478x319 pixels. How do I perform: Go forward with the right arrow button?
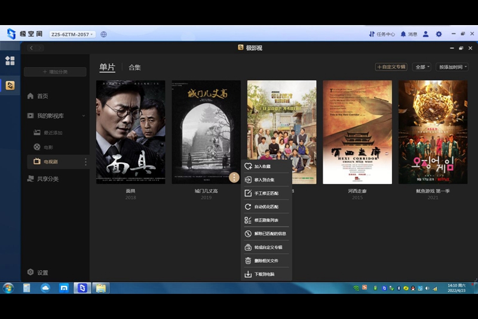pyautogui.click(x=39, y=48)
